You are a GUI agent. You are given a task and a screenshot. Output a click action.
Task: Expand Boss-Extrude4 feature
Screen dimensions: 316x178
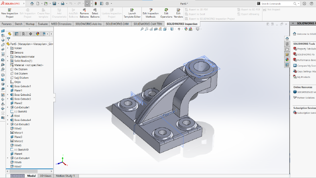(8, 120)
